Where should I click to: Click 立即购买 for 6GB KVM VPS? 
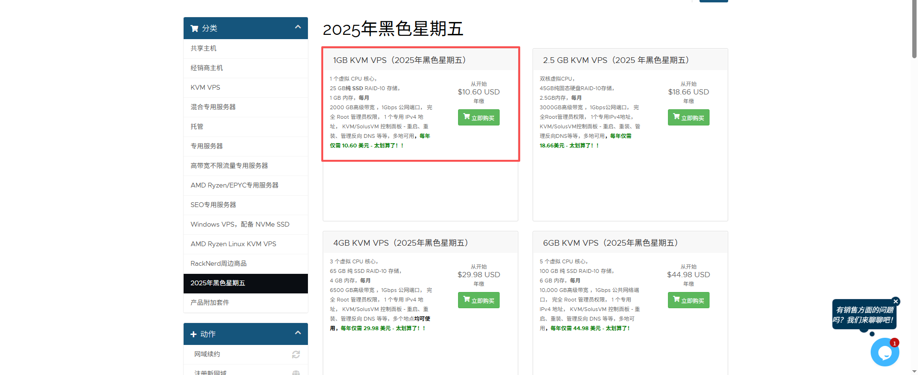click(688, 301)
